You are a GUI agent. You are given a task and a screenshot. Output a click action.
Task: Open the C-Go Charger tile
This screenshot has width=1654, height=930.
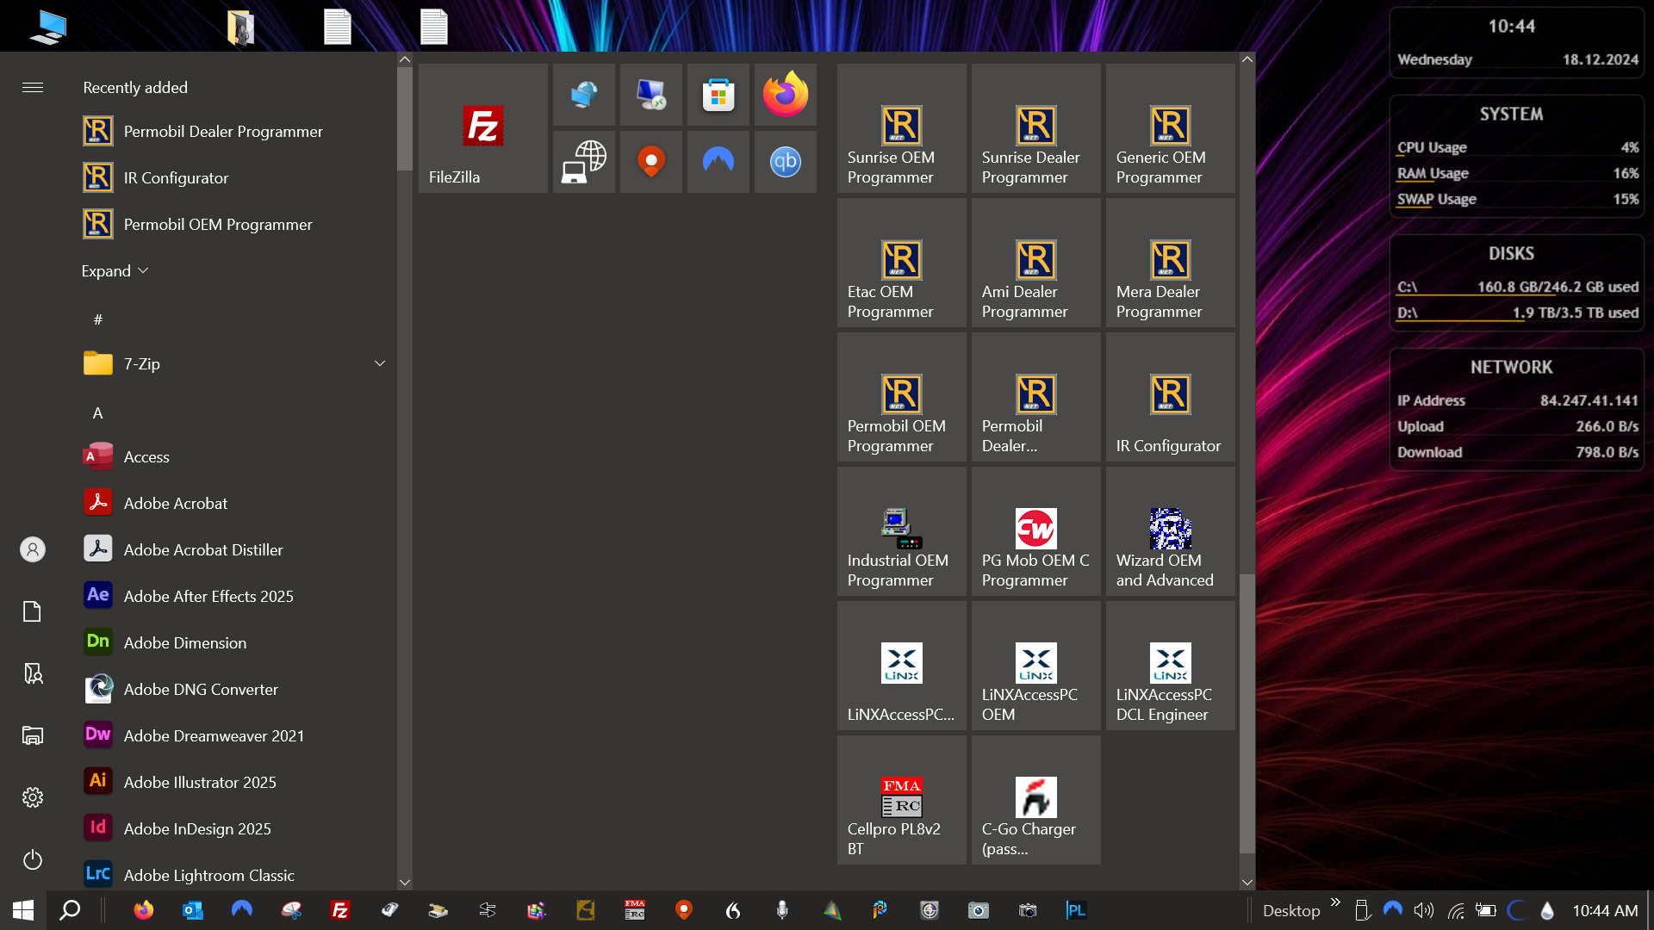(1035, 800)
